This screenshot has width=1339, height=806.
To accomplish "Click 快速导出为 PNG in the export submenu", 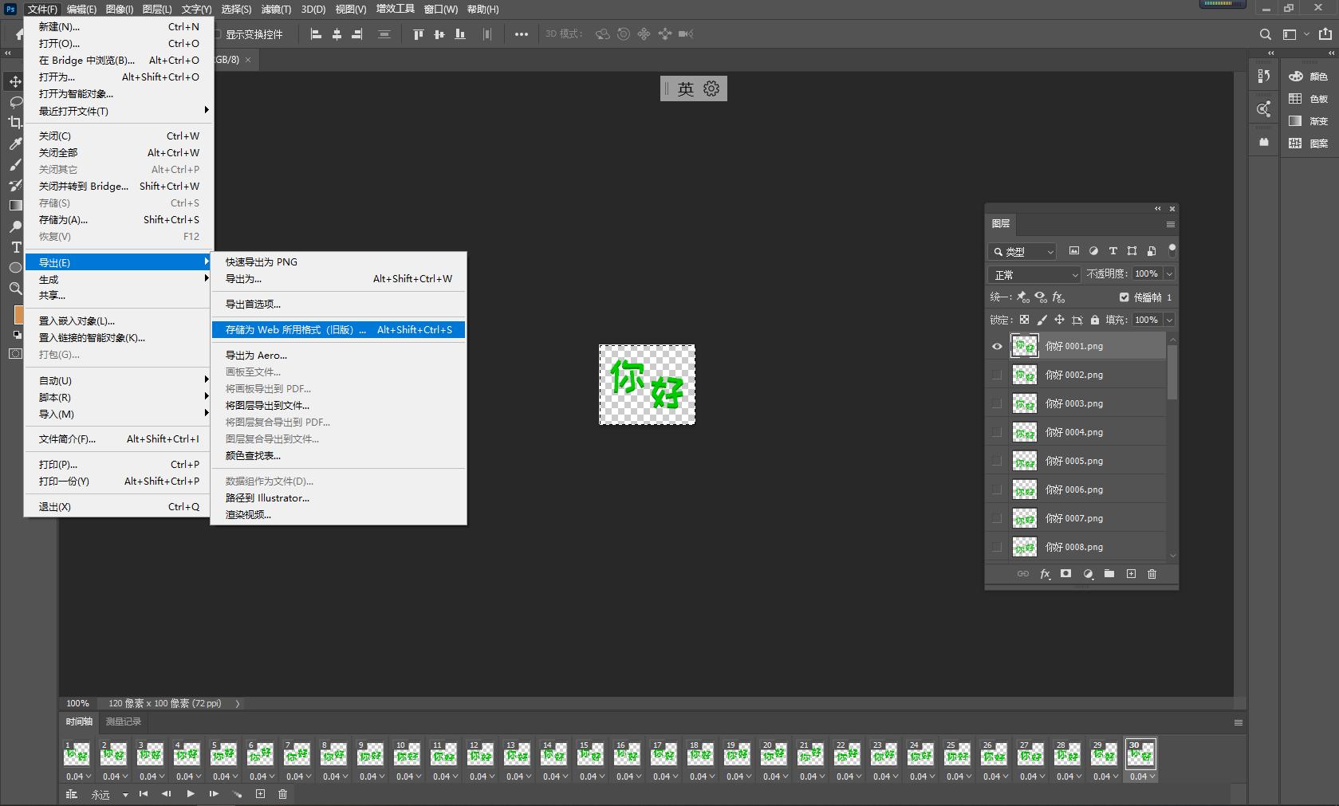I will click(261, 261).
